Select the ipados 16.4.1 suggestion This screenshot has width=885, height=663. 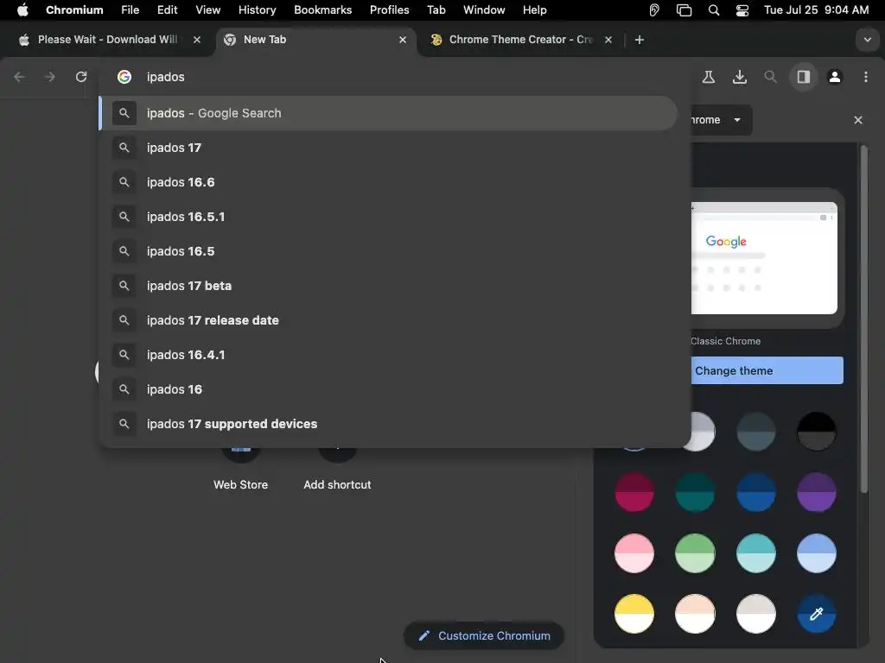coord(388,355)
